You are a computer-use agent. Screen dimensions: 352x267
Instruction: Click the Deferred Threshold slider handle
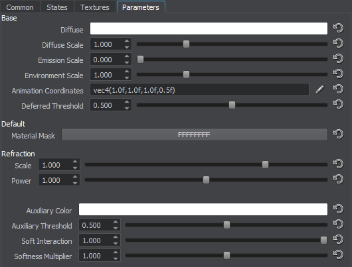232,105
